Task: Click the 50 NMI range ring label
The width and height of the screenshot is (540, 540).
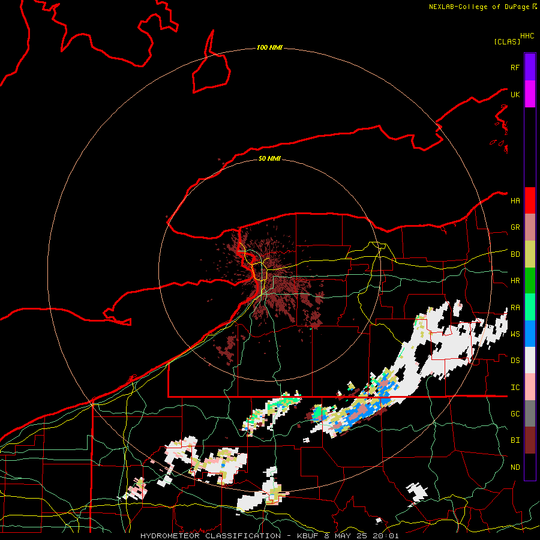Action: point(269,158)
